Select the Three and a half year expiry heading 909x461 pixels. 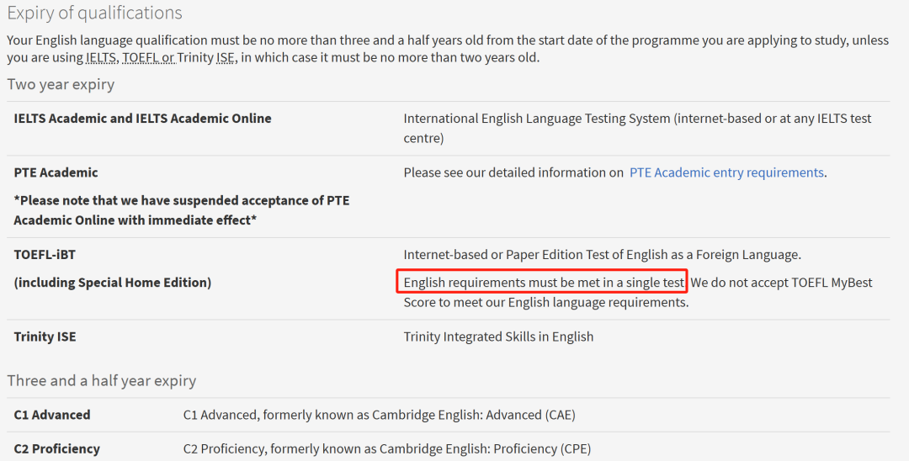102,380
